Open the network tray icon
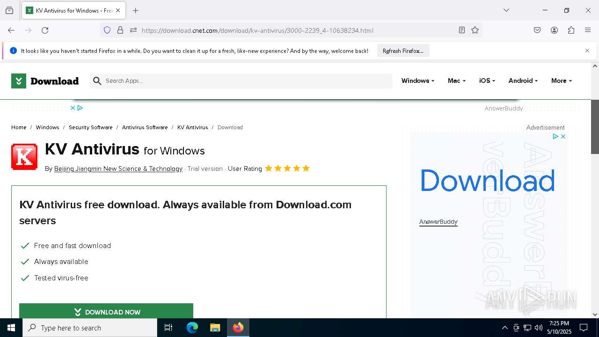 527,328
